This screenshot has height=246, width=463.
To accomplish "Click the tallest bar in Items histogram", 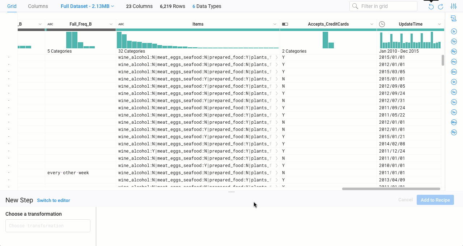I will [119, 40].
